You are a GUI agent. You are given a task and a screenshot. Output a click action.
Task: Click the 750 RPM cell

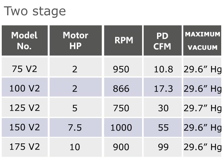tap(123, 107)
